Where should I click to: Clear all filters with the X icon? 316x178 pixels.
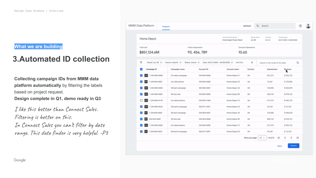coord(252,63)
